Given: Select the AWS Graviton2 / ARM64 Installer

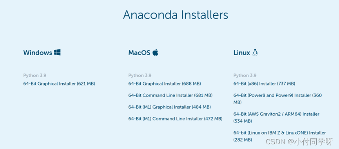Looking at the screenshot, I should point(276,117).
